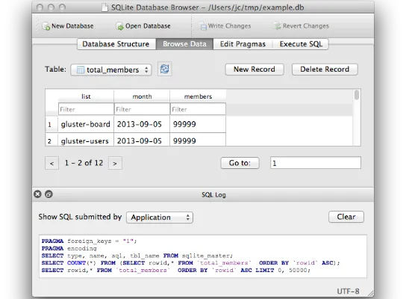Select the 2013-09-05 cell in row 2
Screen dimensions: 406x299
[x=142, y=140]
